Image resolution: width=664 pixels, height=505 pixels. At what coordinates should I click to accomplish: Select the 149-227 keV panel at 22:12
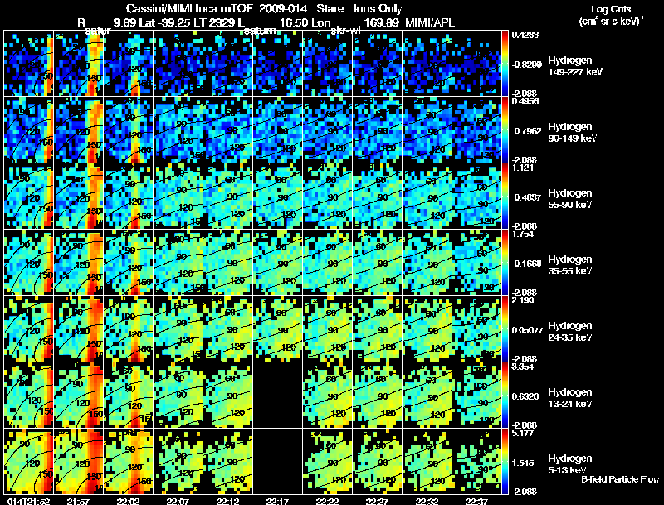click(227, 64)
